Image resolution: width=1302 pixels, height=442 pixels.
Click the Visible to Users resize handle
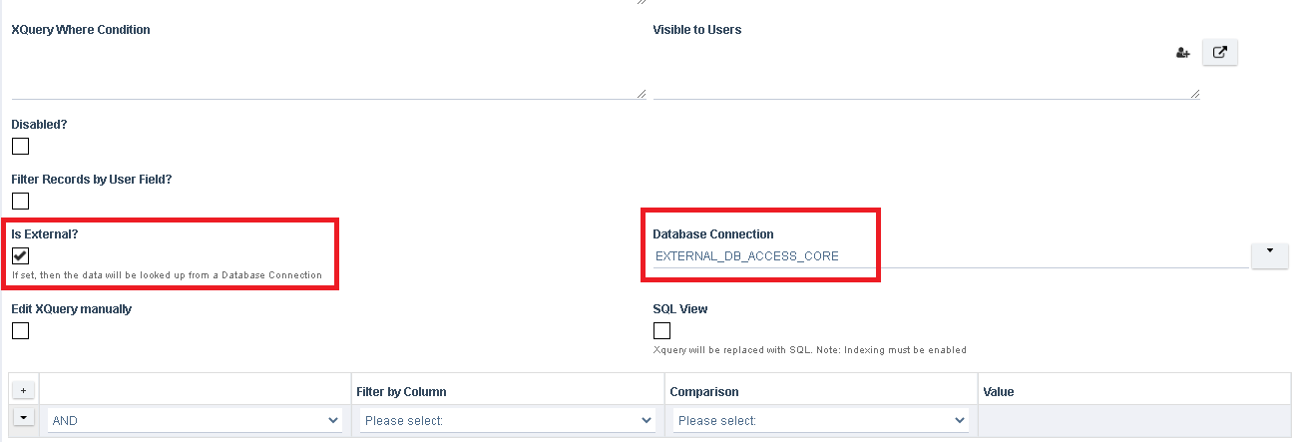pyautogui.click(x=1195, y=94)
